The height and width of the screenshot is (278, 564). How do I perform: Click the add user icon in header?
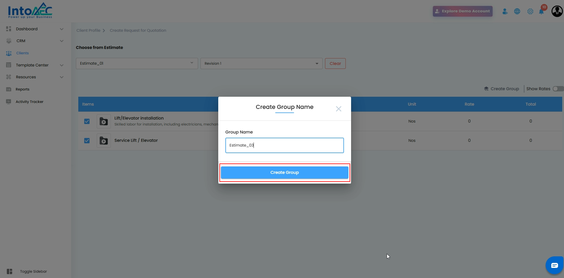point(505,11)
